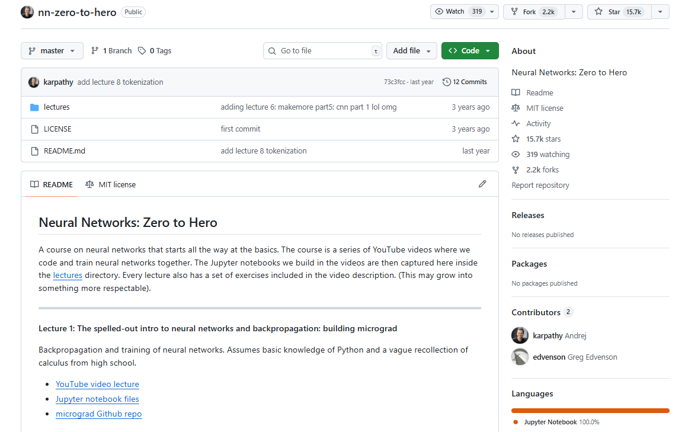Click the magnifier icon in Go to file

(272, 51)
